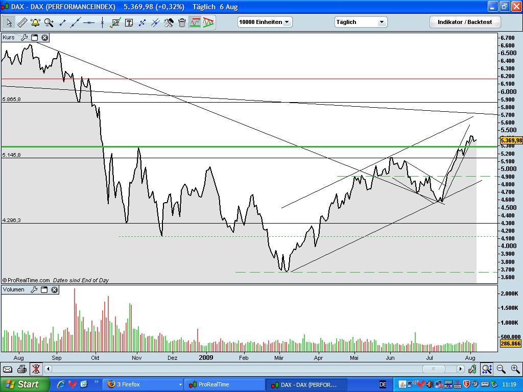
Task: Click the 2009 year axis label
Action: click(x=206, y=357)
